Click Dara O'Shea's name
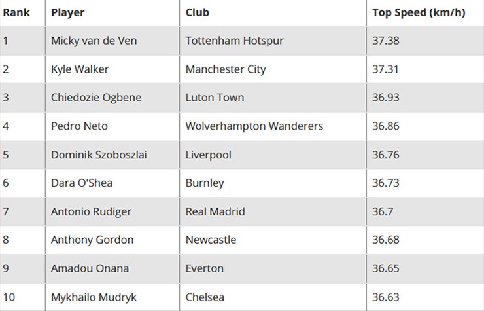This screenshot has width=484, height=311. click(x=82, y=183)
